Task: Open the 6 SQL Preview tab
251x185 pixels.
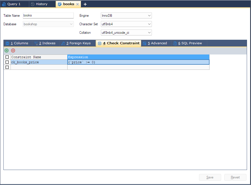Action: click(x=189, y=43)
